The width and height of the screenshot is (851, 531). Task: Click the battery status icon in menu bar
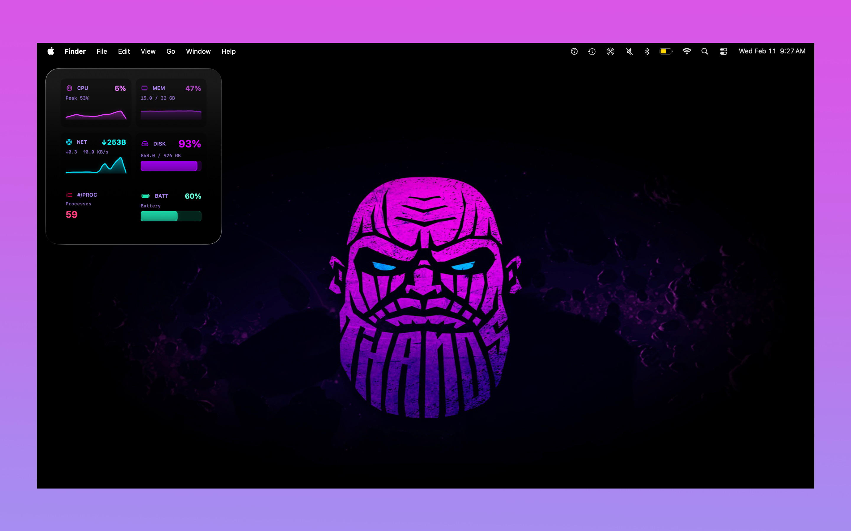tap(665, 51)
